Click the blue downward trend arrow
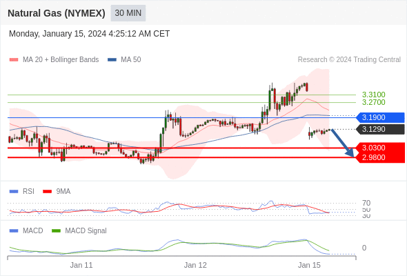The height and width of the screenshot is (276, 407). coord(343,143)
